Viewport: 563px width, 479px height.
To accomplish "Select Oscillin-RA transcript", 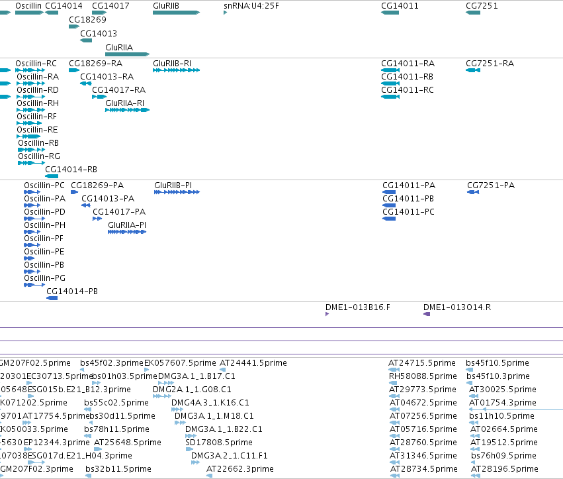I will [x=30, y=83].
